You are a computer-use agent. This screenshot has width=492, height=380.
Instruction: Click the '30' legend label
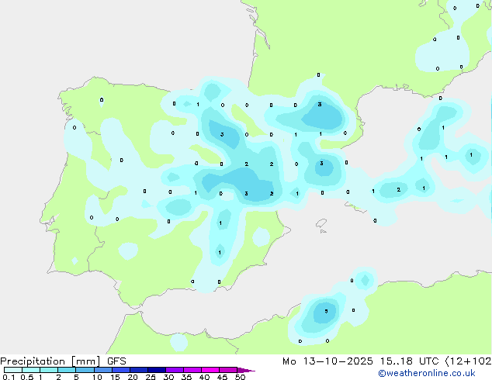tap(168, 377)
